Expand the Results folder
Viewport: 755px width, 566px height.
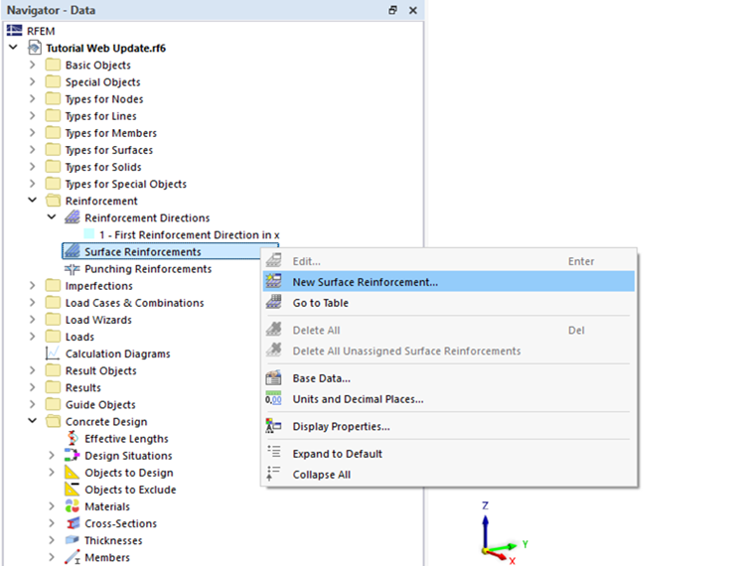tap(32, 387)
